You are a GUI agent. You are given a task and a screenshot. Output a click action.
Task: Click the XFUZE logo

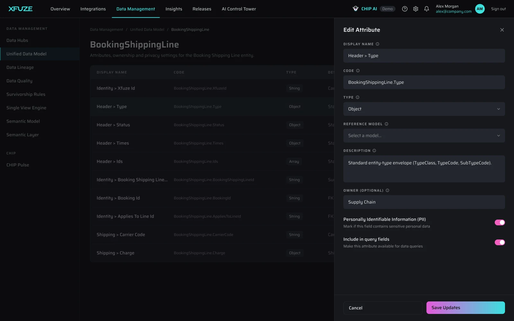(21, 9)
